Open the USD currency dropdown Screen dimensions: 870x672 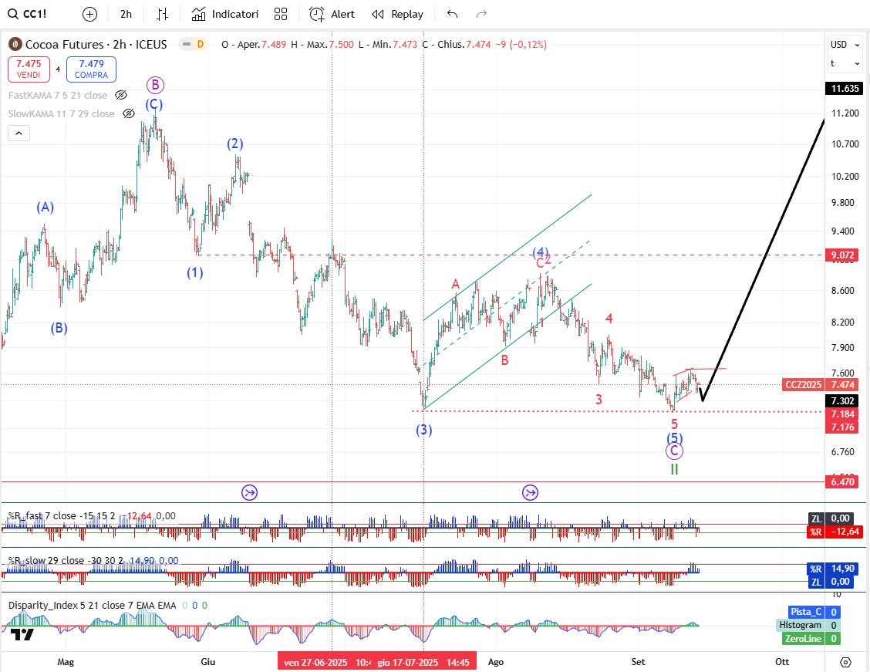point(845,45)
